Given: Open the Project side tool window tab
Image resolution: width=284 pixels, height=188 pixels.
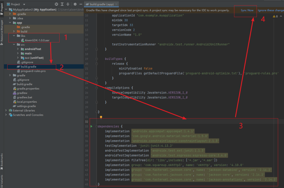Looking at the screenshot, I should click(2, 9).
